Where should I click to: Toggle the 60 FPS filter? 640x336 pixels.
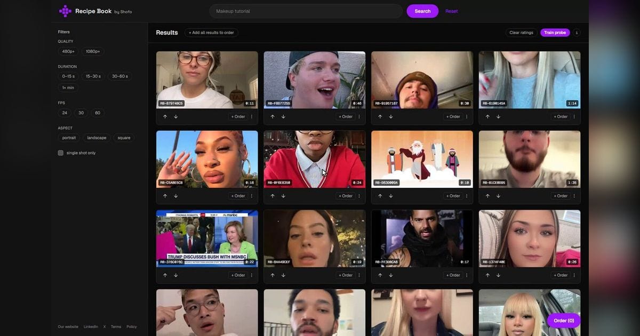pyautogui.click(x=98, y=113)
